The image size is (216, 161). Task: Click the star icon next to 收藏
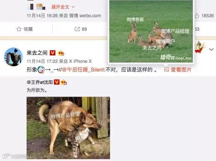19,29
